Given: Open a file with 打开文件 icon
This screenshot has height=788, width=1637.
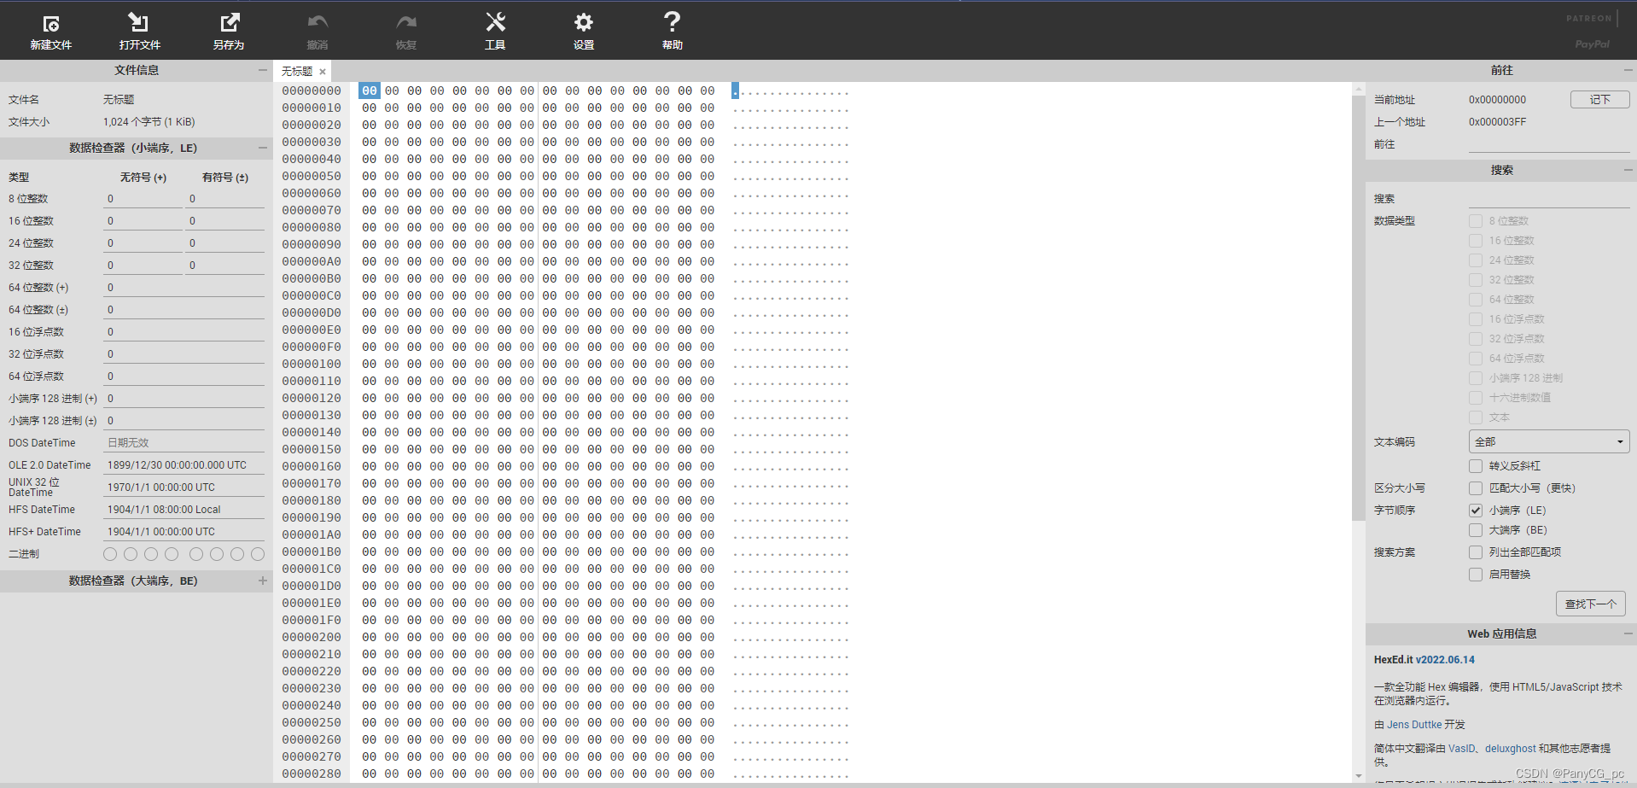Looking at the screenshot, I should [139, 22].
